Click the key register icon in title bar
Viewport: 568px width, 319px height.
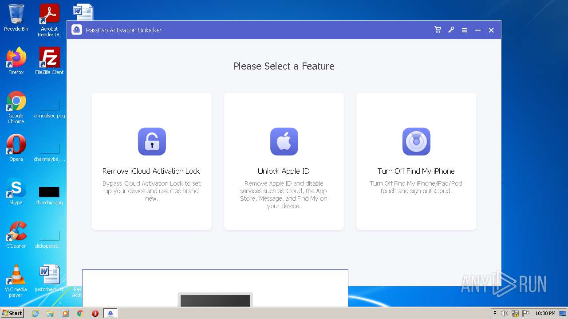tap(451, 30)
